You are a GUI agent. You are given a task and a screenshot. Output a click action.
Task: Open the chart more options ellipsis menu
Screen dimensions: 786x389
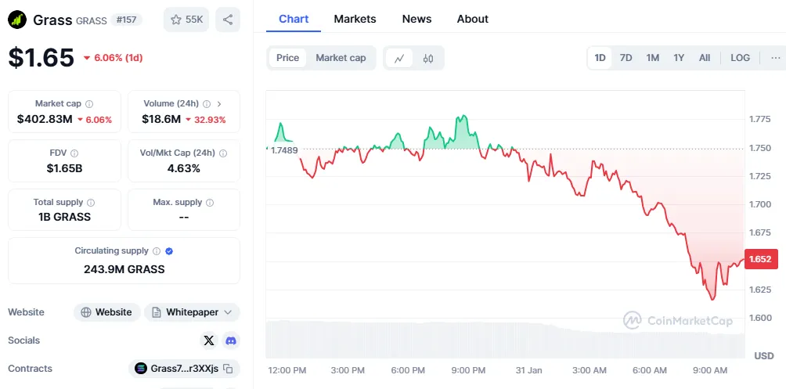(775, 58)
